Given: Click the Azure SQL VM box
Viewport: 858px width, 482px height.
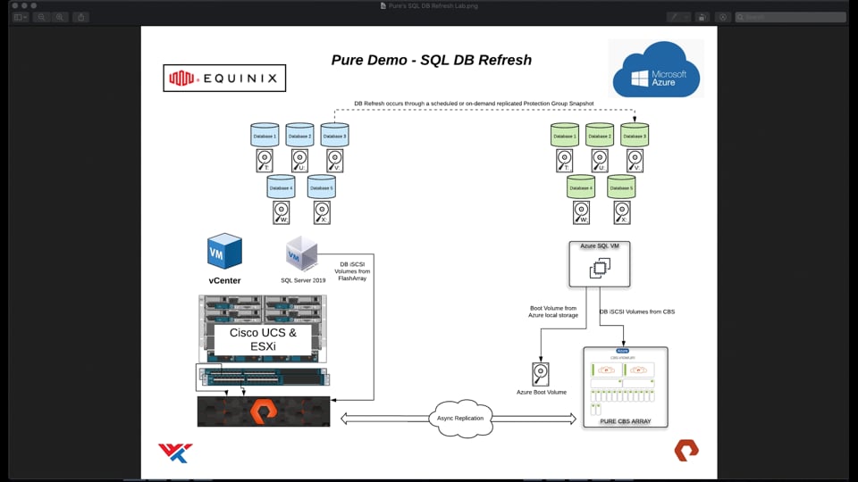Looking at the screenshot, I should coord(600,264).
